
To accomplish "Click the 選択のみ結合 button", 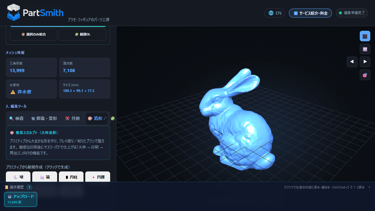I will pos(33,34).
